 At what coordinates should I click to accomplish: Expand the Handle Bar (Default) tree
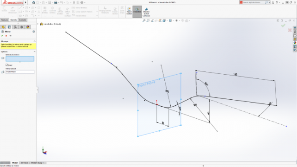pos(38,24)
